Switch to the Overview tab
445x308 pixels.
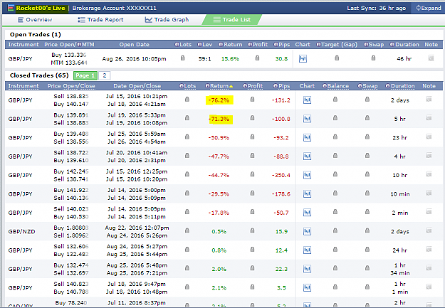point(35,20)
